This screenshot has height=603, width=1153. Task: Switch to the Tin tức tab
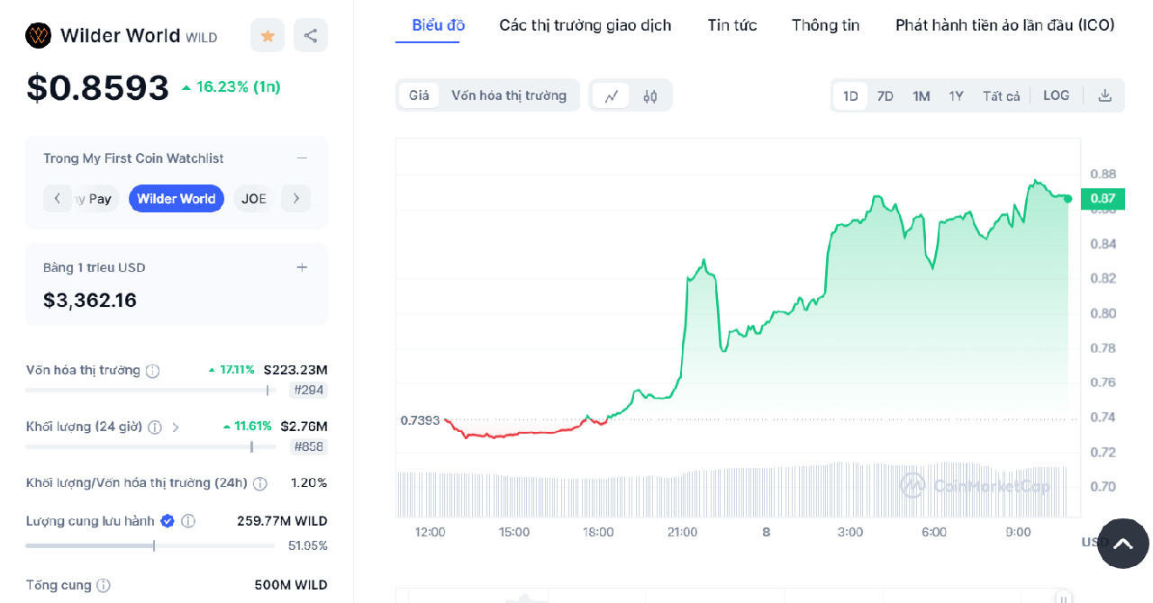point(731,25)
